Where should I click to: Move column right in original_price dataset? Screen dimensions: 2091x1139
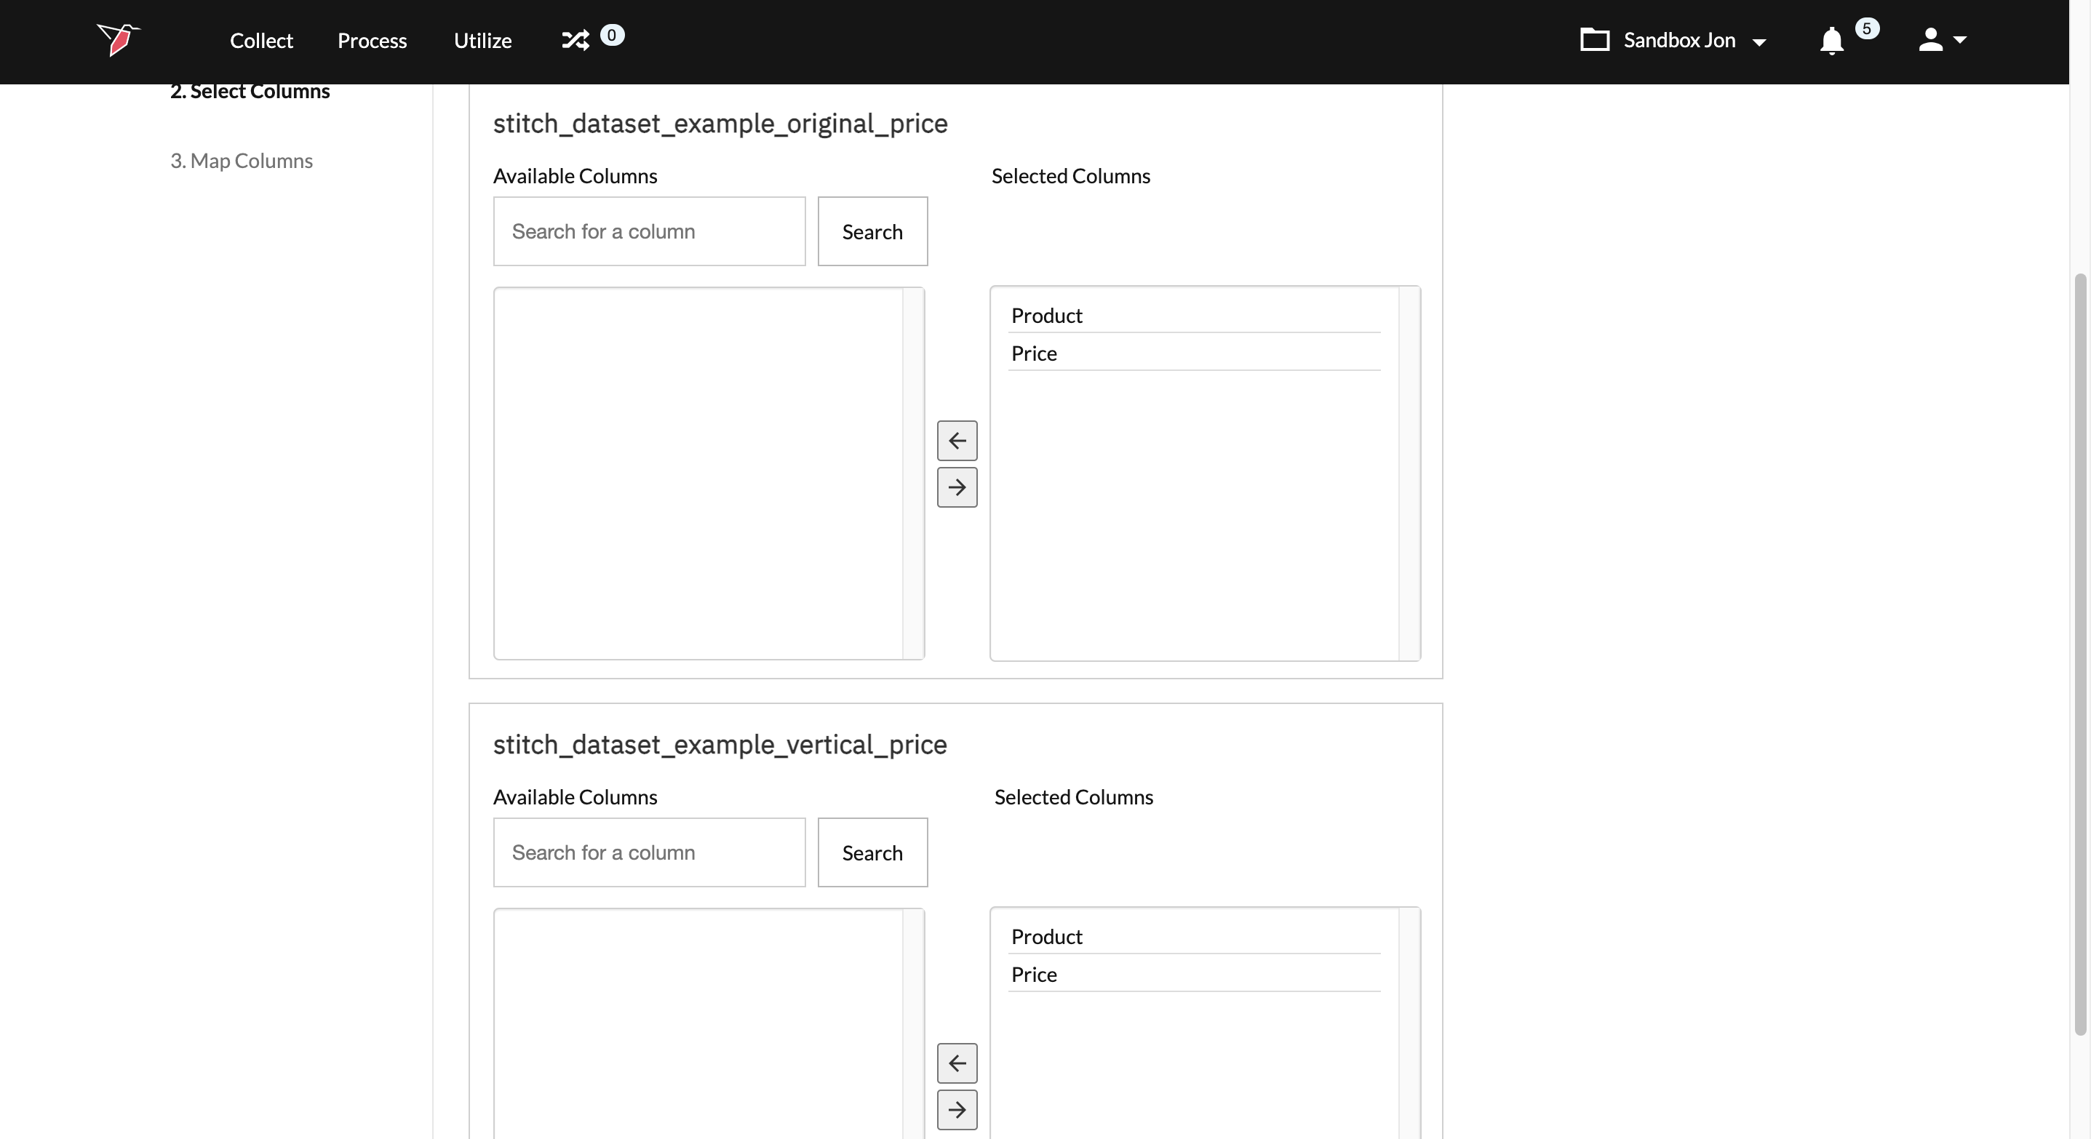[x=957, y=487]
